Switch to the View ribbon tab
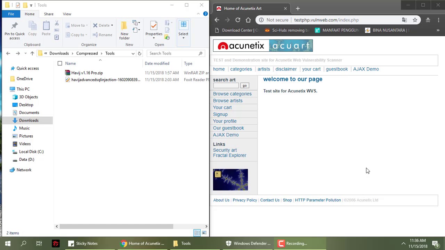 [x=67, y=14]
